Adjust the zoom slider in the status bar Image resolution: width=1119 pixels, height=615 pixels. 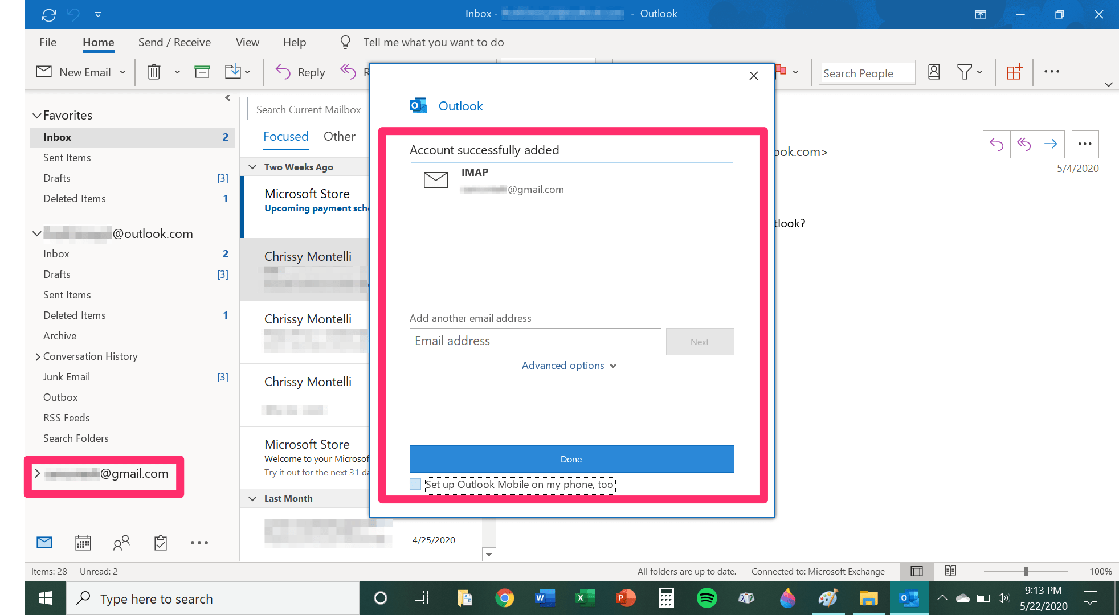point(1027,571)
